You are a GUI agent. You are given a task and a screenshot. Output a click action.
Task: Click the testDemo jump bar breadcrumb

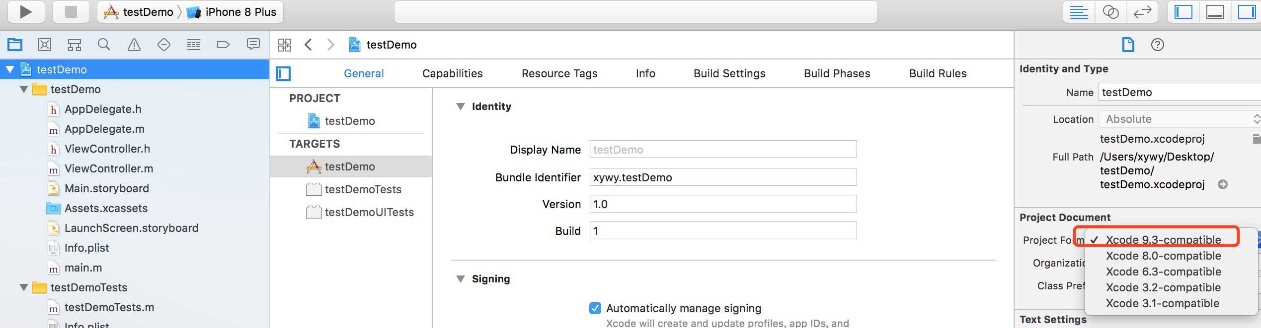[383, 45]
